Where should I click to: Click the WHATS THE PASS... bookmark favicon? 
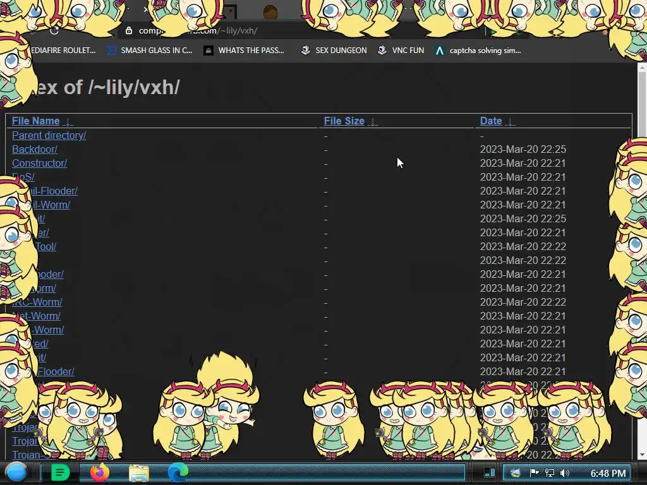pos(209,51)
